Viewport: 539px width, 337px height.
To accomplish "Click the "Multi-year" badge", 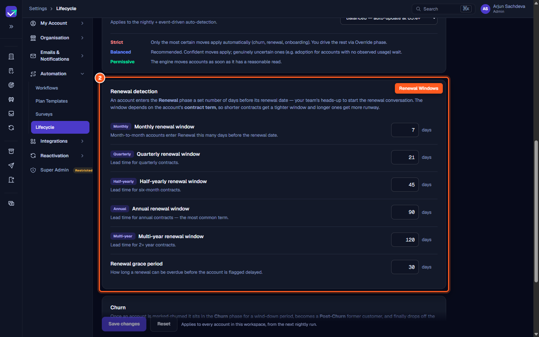I will 123,236.
